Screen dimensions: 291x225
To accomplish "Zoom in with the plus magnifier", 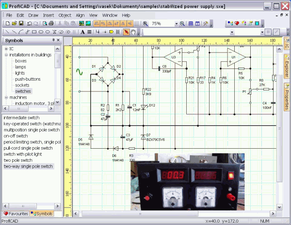I will pyautogui.click(x=145, y=24).
